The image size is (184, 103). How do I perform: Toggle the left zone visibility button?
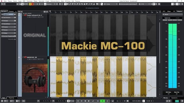(172, 4)
